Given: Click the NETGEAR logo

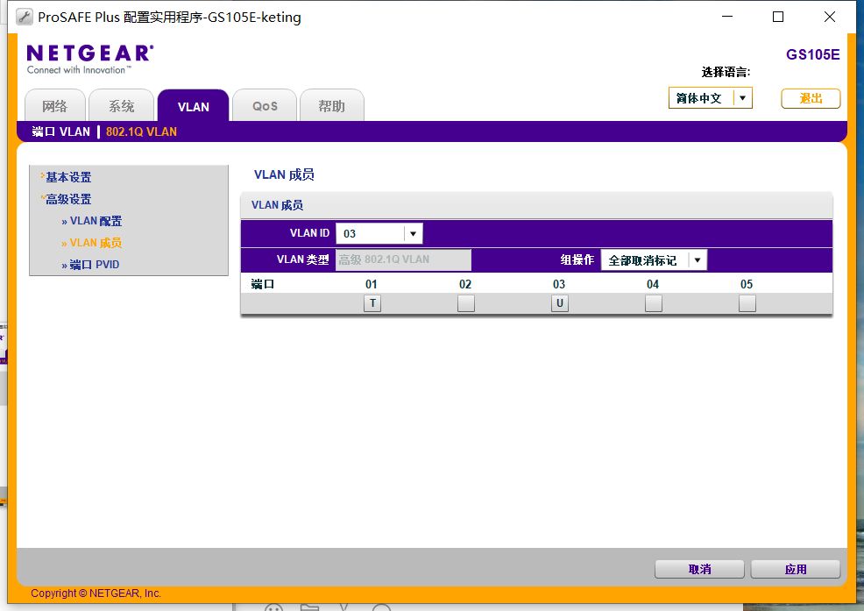Looking at the screenshot, I should click(x=90, y=59).
